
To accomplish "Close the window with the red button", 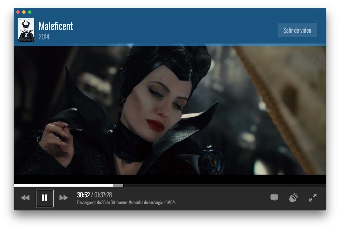I will click(18, 12).
